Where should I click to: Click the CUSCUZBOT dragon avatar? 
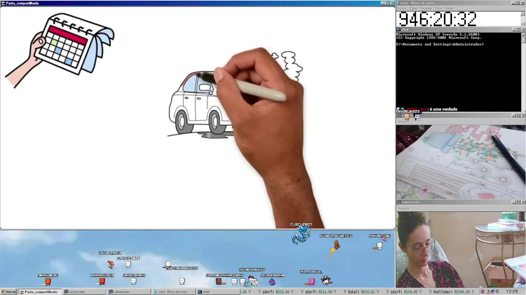(301, 235)
